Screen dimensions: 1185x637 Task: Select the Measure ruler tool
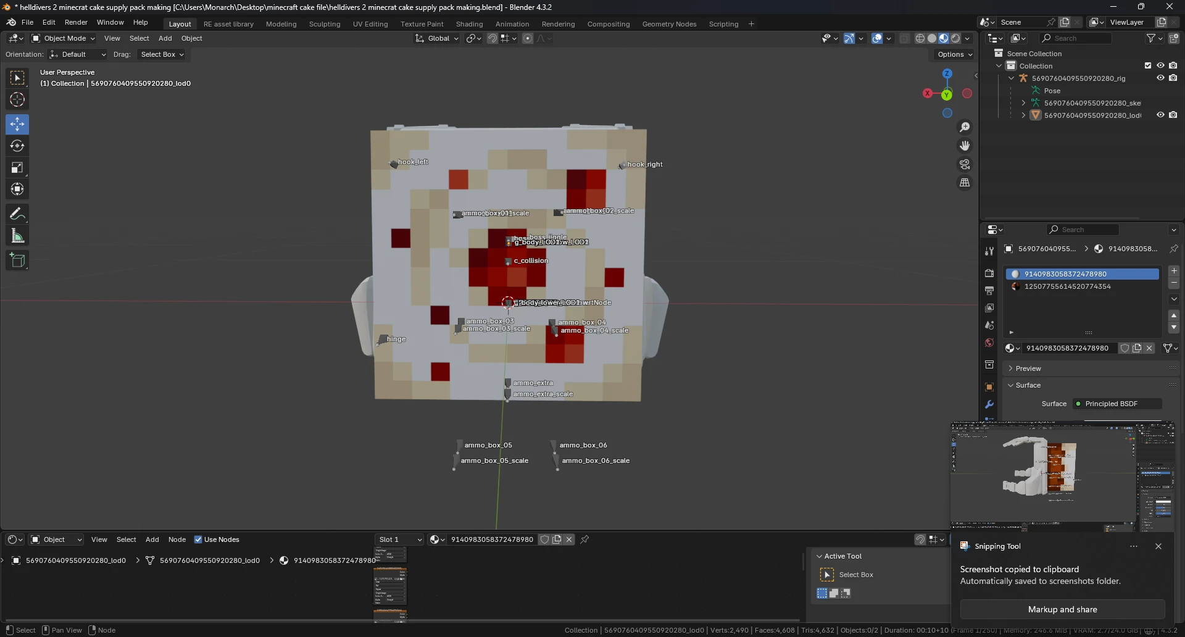point(17,235)
